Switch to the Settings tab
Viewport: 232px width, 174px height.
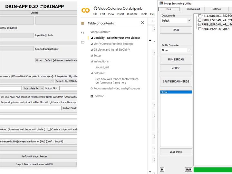tap(217, 9)
